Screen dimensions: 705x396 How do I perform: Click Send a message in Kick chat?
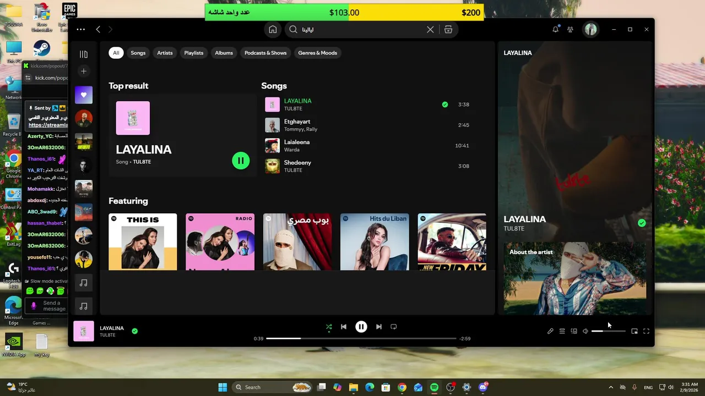tap(54, 306)
